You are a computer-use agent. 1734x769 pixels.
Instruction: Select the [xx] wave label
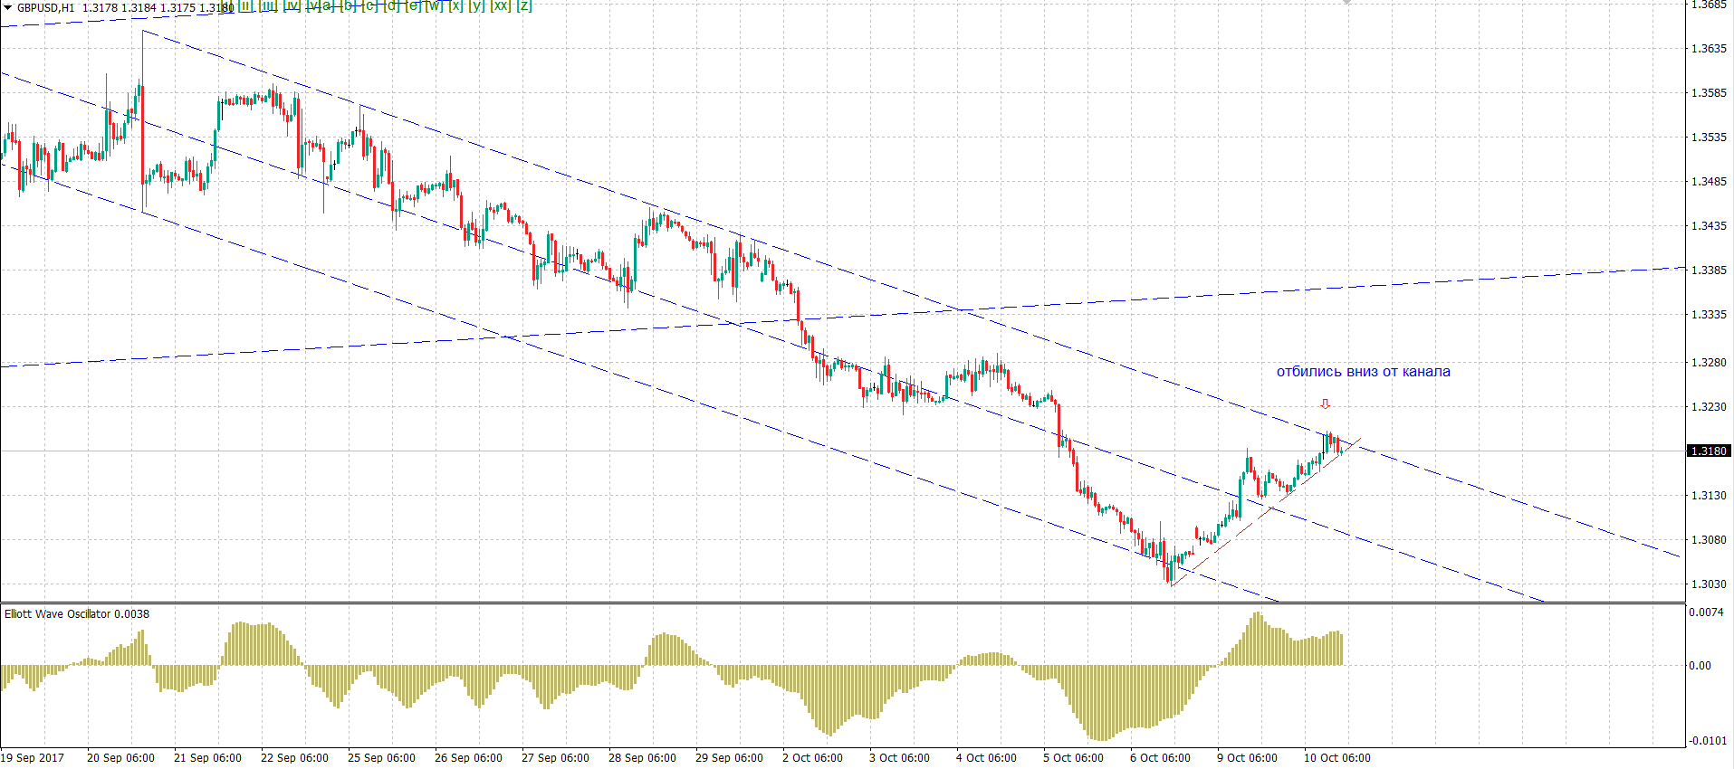[501, 6]
